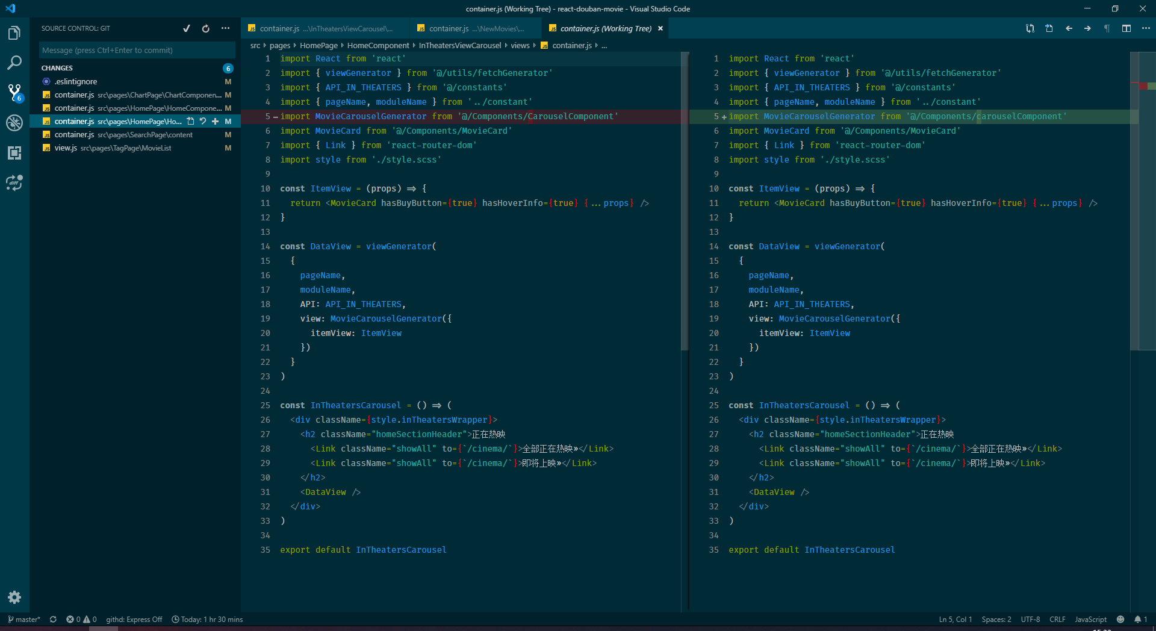This screenshot has height=631, width=1156.
Task: Click the Open File icon in editor toolbar
Action: pyautogui.click(x=1049, y=28)
